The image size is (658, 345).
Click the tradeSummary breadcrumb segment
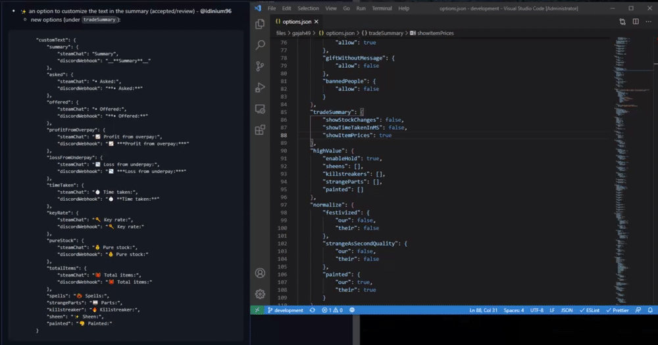[382, 33]
